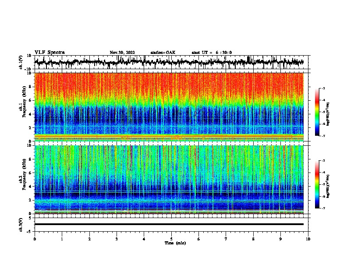Click the time axis tick label "7"
The height and width of the screenshot is (268, 347).
click(226, 239)
